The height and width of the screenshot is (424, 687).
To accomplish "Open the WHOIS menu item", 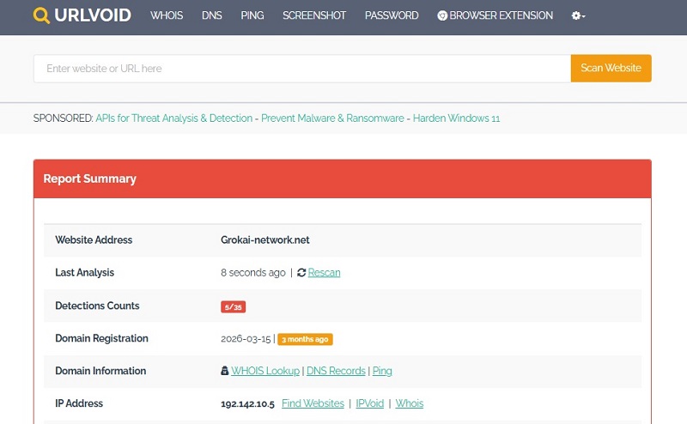I will (167, 15).
